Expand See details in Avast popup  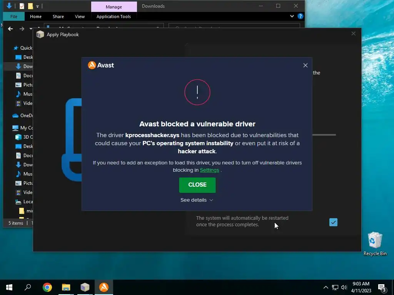(x=197, y=200)
